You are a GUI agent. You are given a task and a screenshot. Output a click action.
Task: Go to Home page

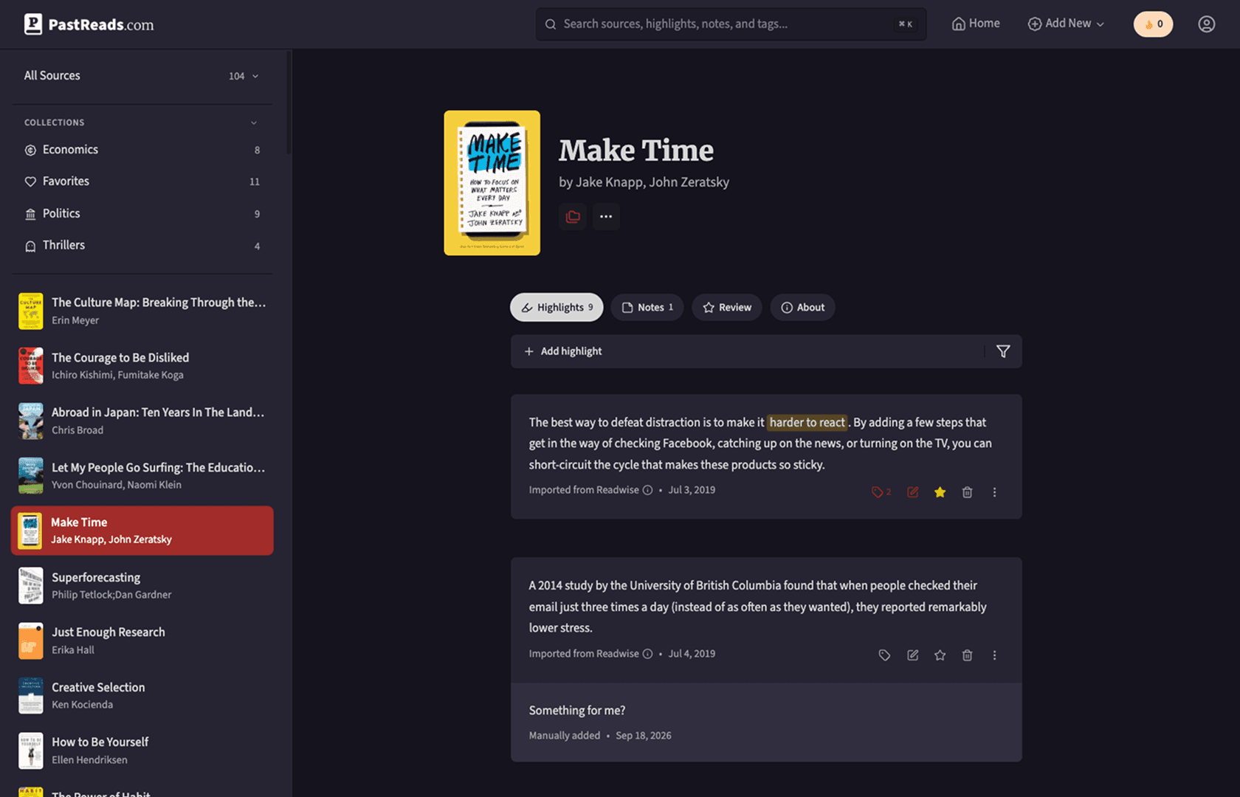point(976,24)
